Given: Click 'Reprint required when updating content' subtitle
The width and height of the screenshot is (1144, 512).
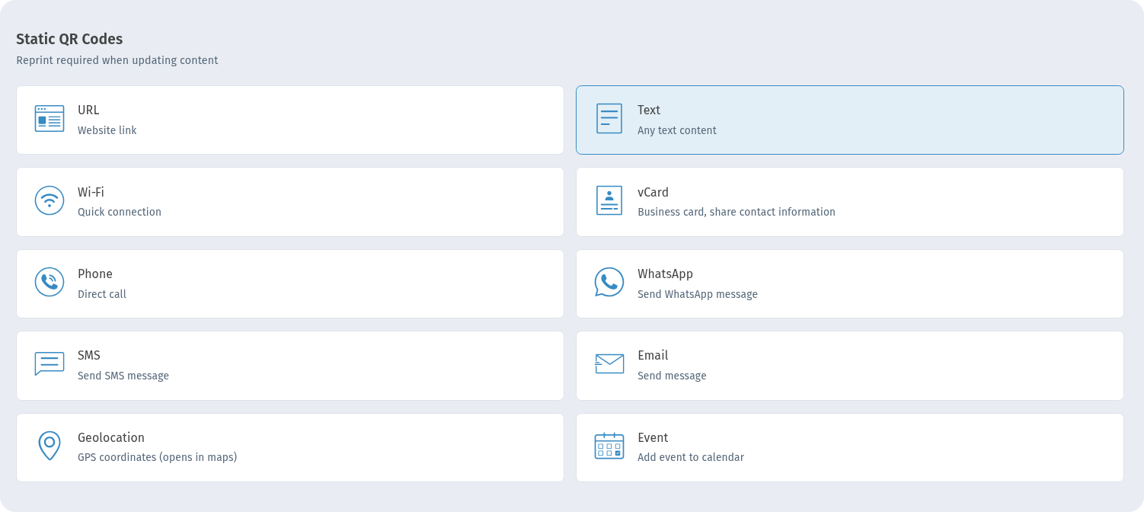Looking at the screenshot, I should (117, 60).
